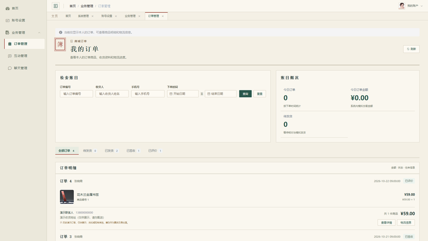Focus the 收货人 name input field
The width and height of the screenshot is (428, 241).
[x=112, y=94]
